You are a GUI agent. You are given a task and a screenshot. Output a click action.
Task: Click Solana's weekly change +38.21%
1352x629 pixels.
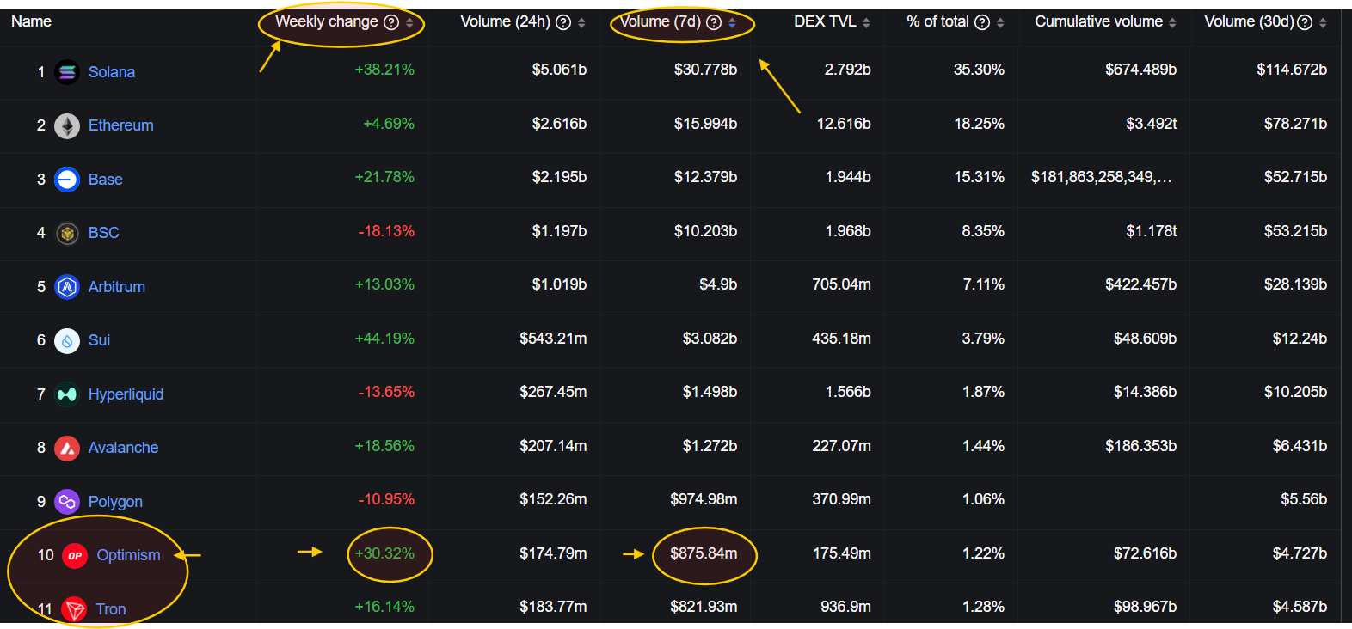(x=384, y=70)
